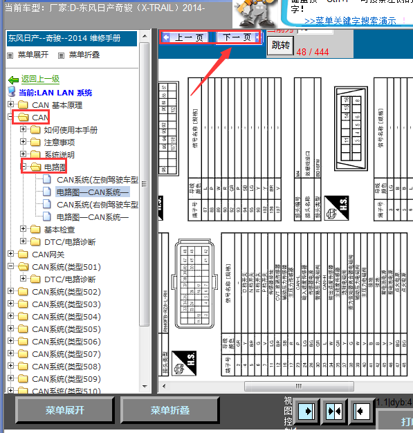Open the CAN系统(左侧驾驶车型 document icon

click(46, 180)
